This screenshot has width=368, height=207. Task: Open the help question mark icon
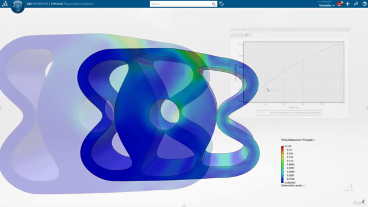pyautogui.click(x=365, y=4)
